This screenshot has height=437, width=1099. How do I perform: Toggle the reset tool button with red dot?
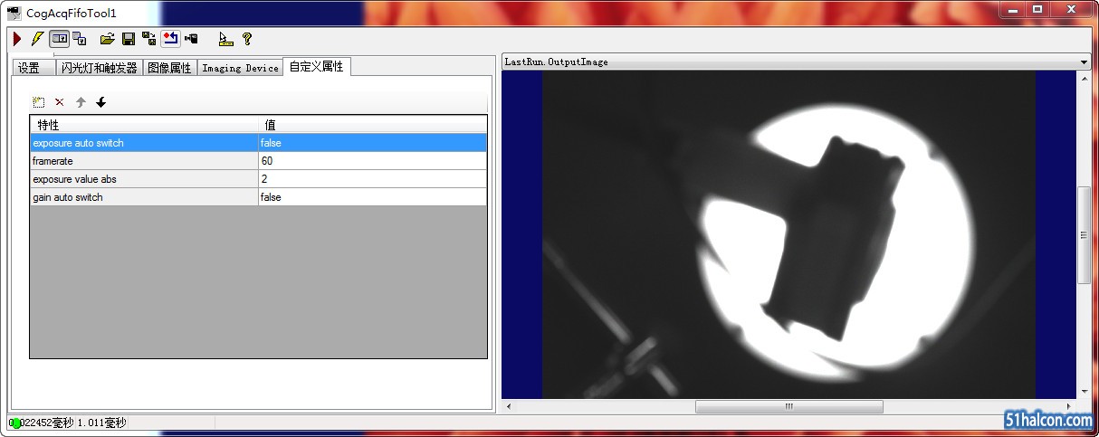170,39
